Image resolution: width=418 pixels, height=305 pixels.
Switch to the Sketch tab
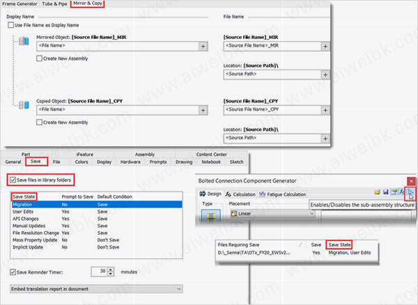(236, 162)
